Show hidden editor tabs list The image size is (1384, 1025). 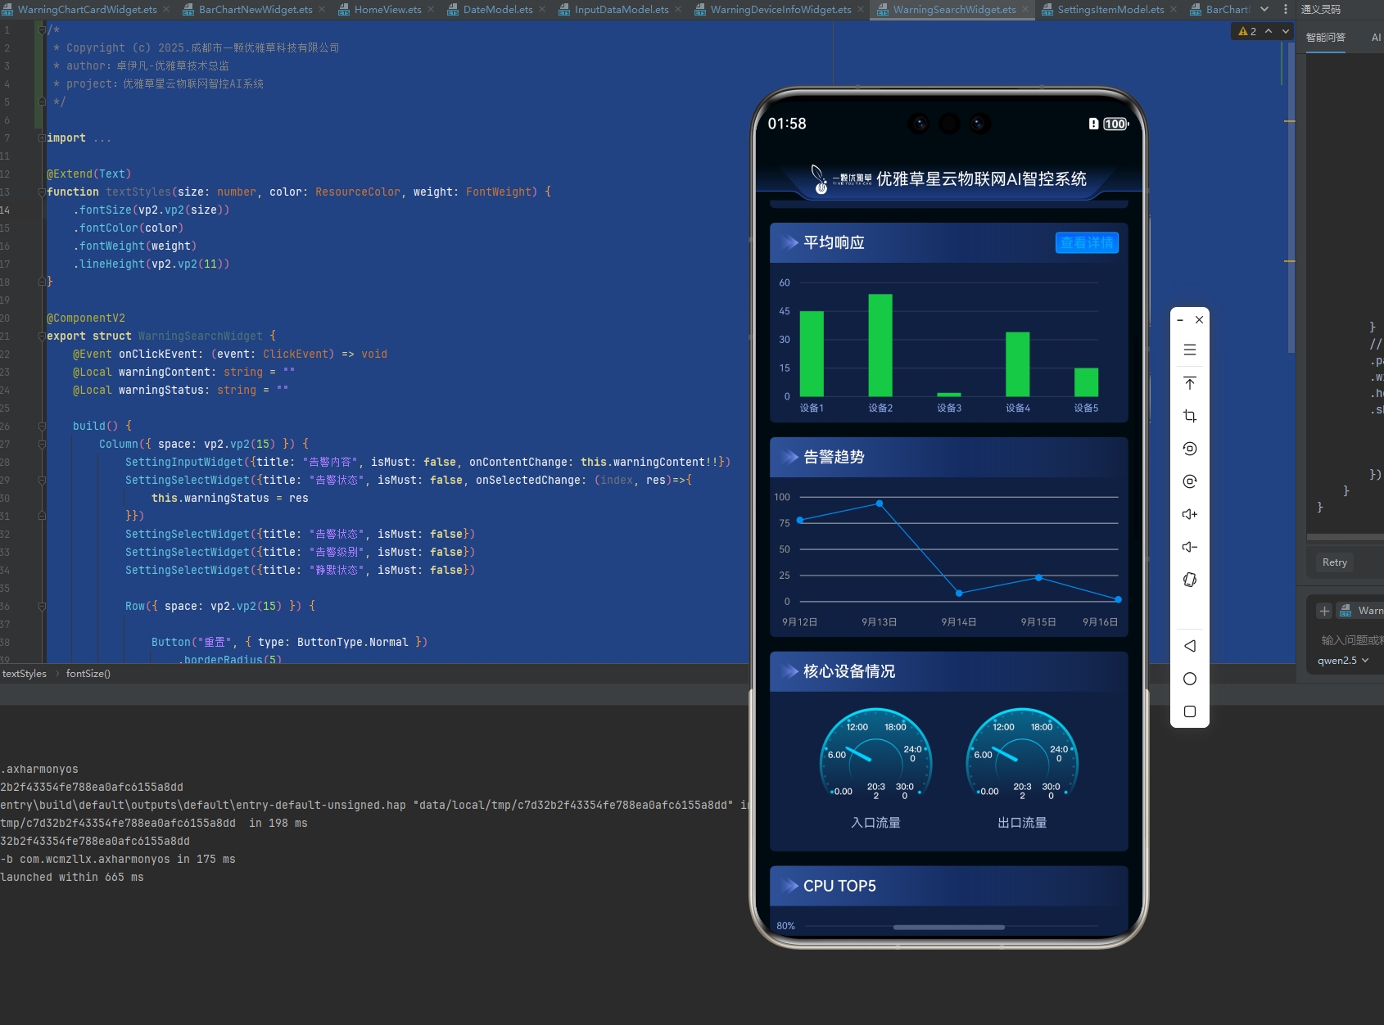[1264, 10]
